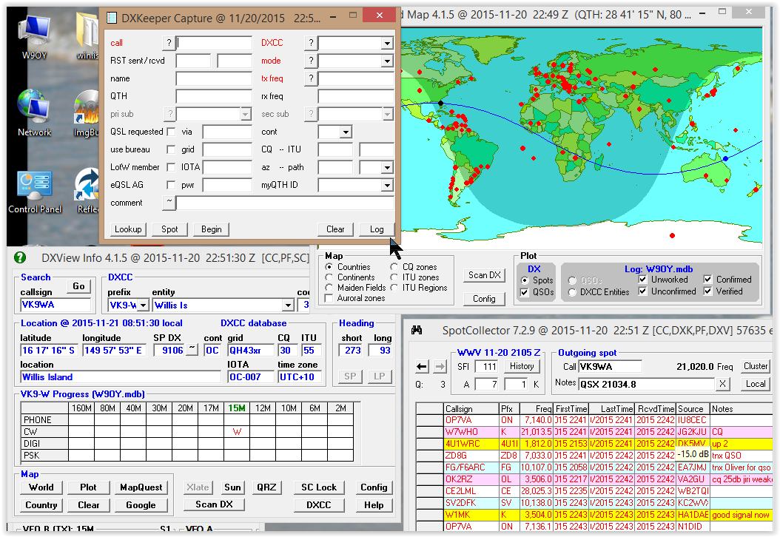The image size is (780, 537).
Task: Open the myQTH ID dropdown
Action: pos(388,185)
